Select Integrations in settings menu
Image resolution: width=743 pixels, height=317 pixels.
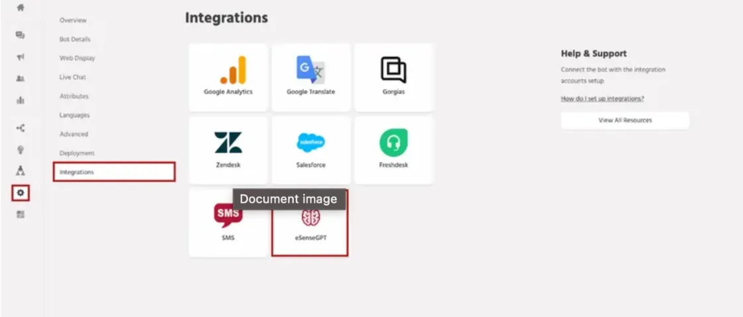[114, 172]
